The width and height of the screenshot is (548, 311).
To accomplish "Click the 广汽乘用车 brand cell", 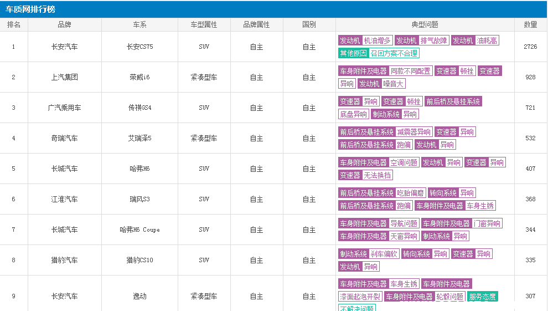I will tap(64, 108).
